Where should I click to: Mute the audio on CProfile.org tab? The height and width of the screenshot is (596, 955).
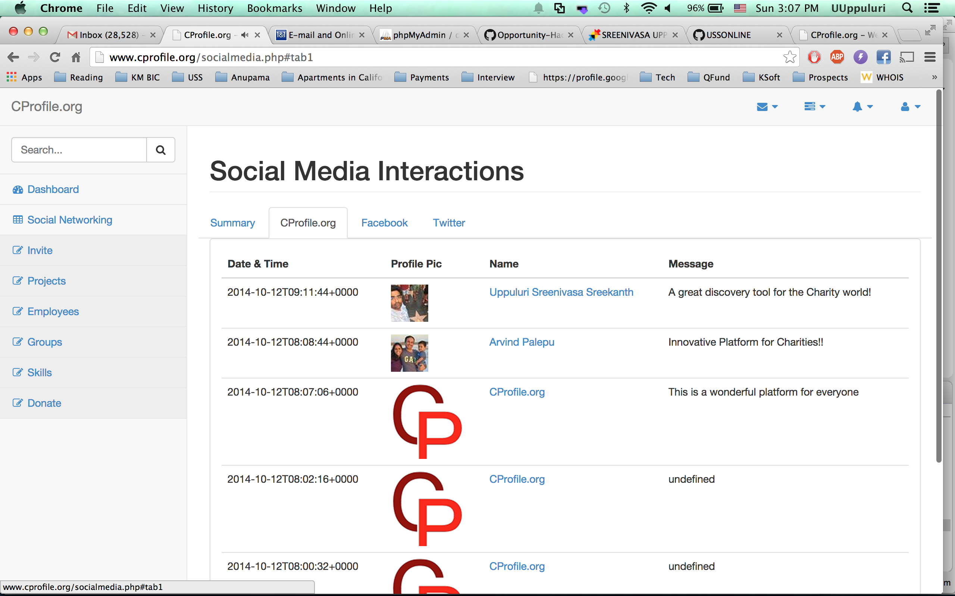tap(245, 35)
